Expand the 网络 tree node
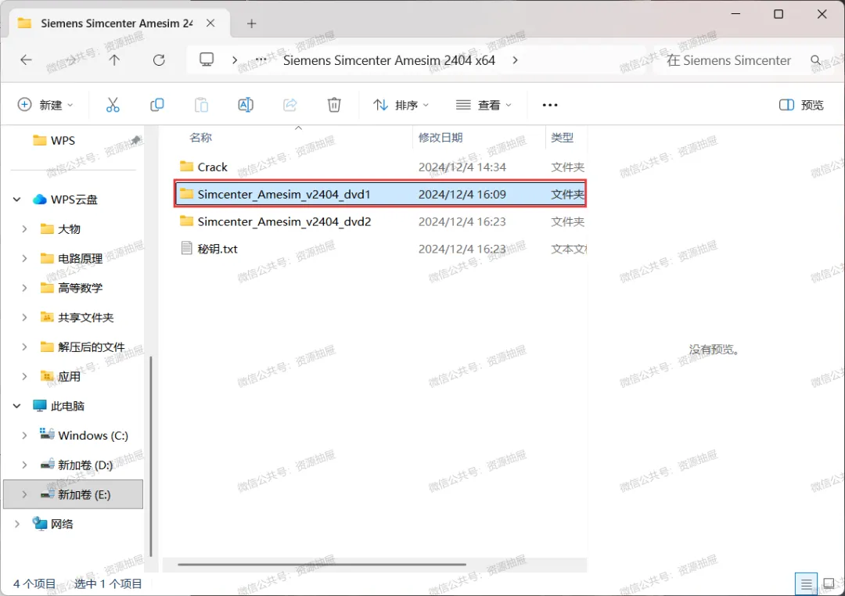The height and width of the screenshot is (596, 845). click(16, 524)
